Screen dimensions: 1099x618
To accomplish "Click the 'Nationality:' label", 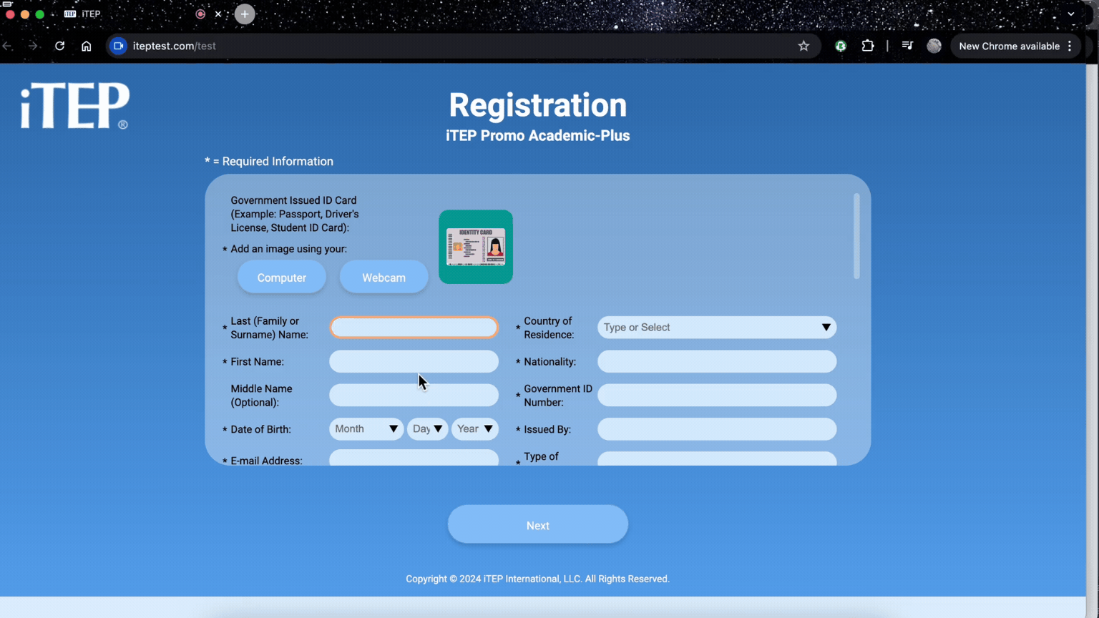I will coord(549,362).
